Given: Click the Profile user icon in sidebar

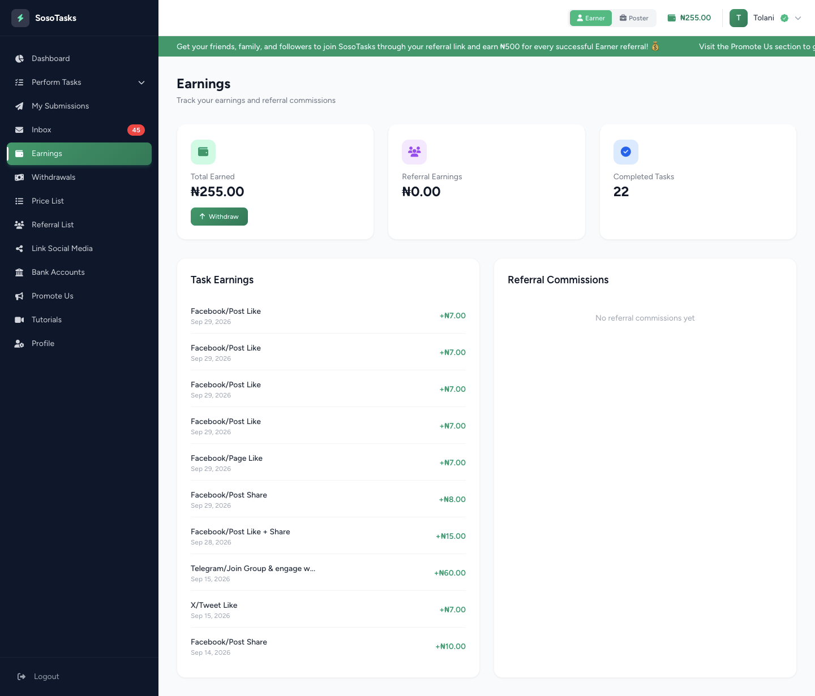Looking at the screenshot, I should pyautogui.click(x=19, y=344).
